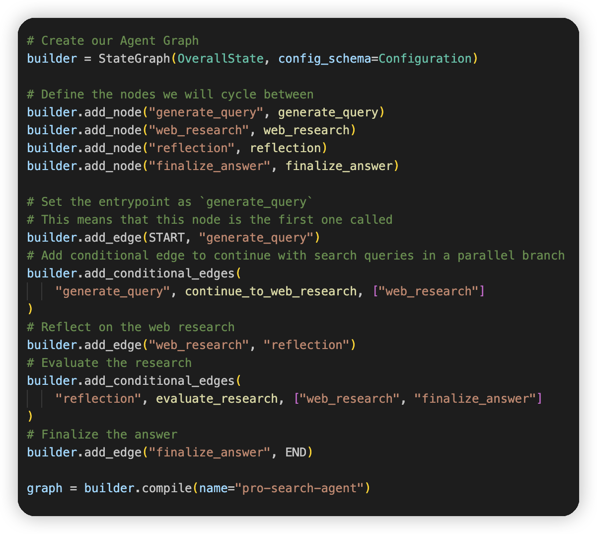The height and width of the screenshot is (534, 597).
Task: Place the cursor on the reflection function argument
Action: coord(285,148)
